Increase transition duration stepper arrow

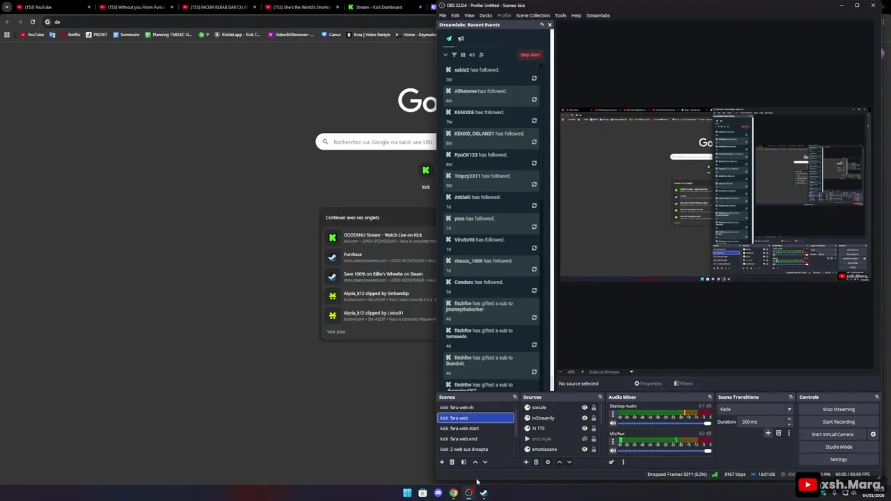(789, 420)
